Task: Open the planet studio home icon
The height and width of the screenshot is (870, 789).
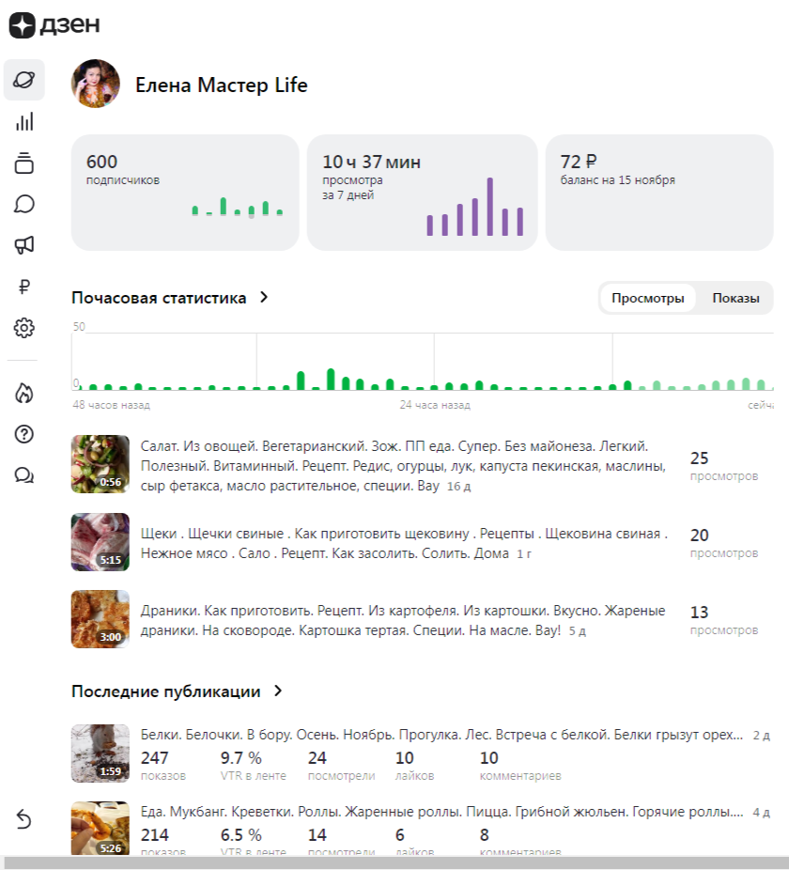Action: click(24, 80)
